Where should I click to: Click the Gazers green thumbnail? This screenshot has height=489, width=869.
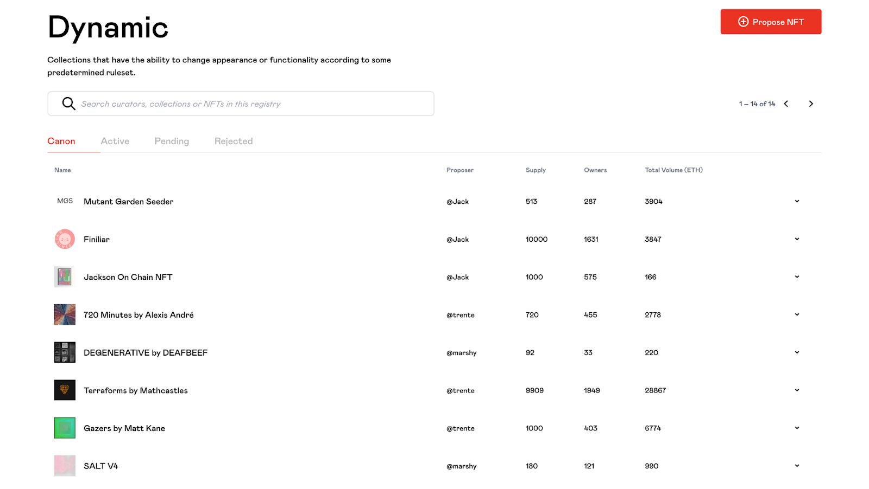click(65, 428)
